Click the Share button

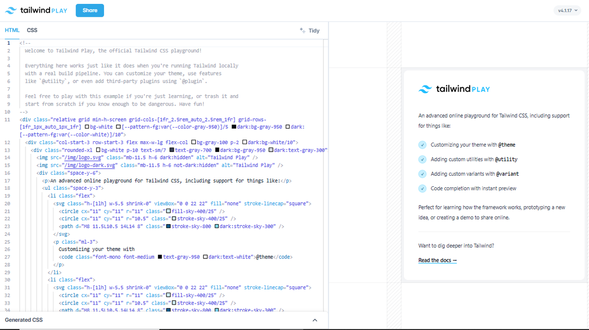(x=90, y=10)
